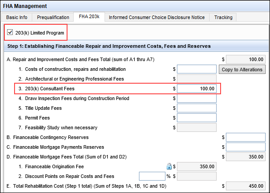The image size is (270, 193).
Task: Click the FHA Management title text
Action: coord(25,6)
